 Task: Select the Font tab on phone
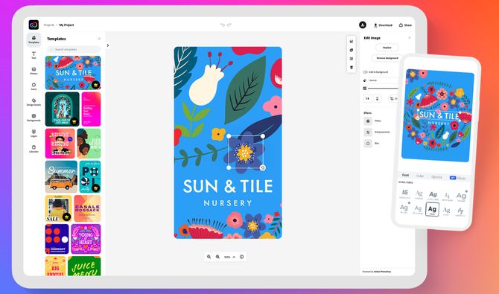405,176
